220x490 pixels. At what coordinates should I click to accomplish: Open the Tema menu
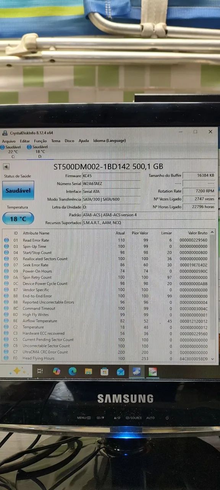(56, 141)
